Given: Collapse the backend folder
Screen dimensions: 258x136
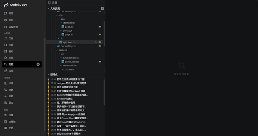Looking at the screenshot, I should (56, 50).
